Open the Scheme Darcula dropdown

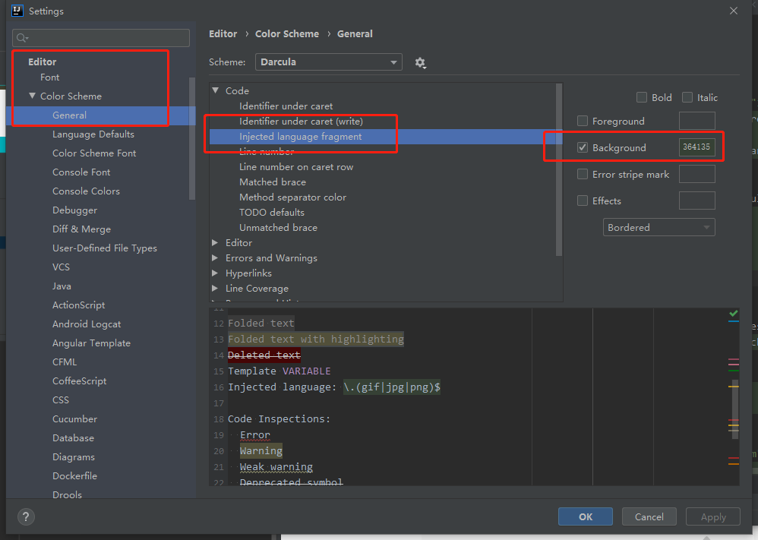[x=329, y=62]
